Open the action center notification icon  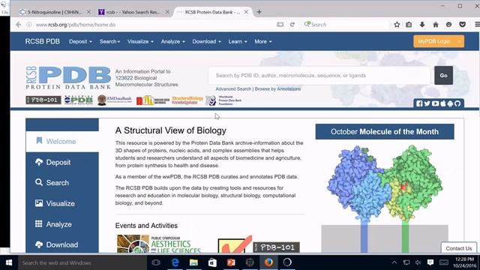(430, 262)
